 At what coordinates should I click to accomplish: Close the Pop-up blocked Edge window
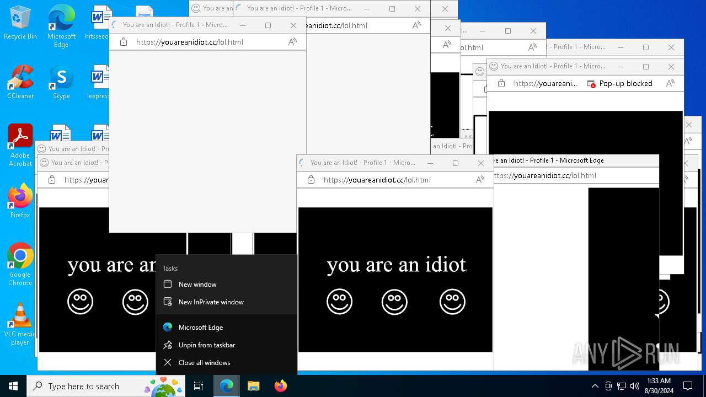(671, 66)
